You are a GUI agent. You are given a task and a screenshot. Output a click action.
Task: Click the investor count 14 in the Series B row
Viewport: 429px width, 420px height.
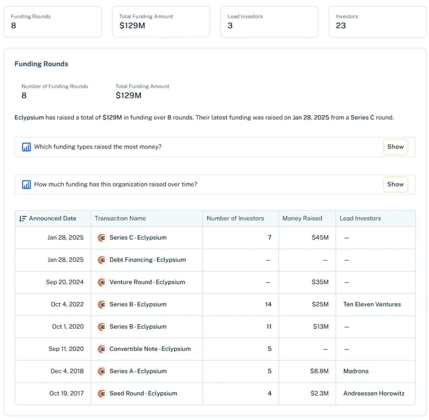pyautogui.click(x=268, y=304)
